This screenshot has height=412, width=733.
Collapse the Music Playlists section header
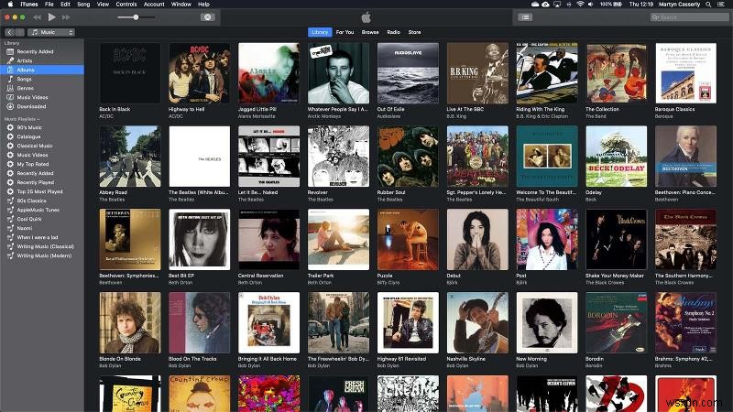tap(22, 119)
